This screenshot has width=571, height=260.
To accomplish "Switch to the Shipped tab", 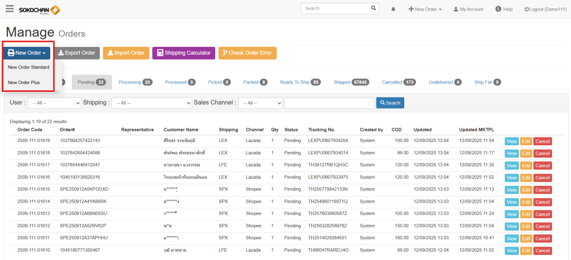I will tap(351, 82).
